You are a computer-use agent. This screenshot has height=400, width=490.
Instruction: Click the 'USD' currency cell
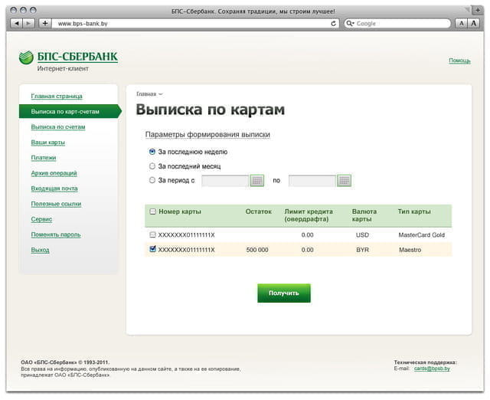tap(362, 235)
